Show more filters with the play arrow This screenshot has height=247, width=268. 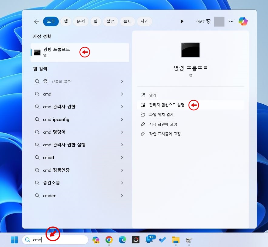pos(182,21)
